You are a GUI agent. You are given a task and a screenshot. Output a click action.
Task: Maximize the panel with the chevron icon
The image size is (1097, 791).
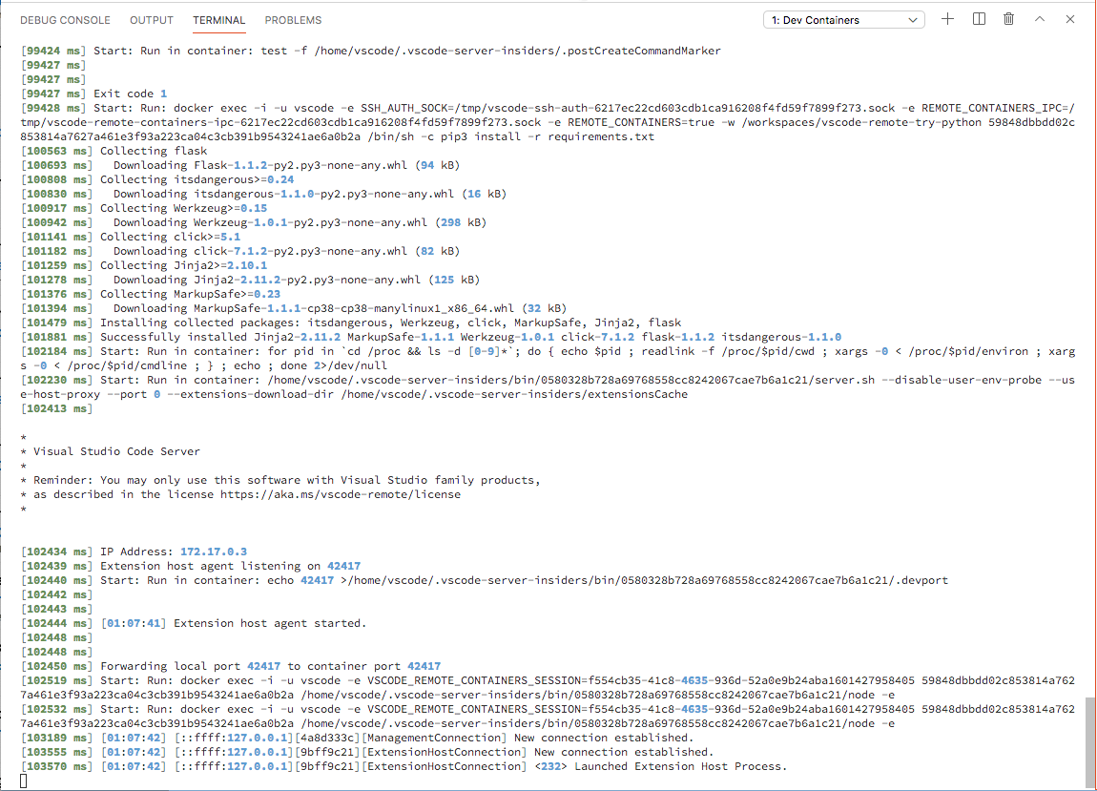pos(1039,18)
